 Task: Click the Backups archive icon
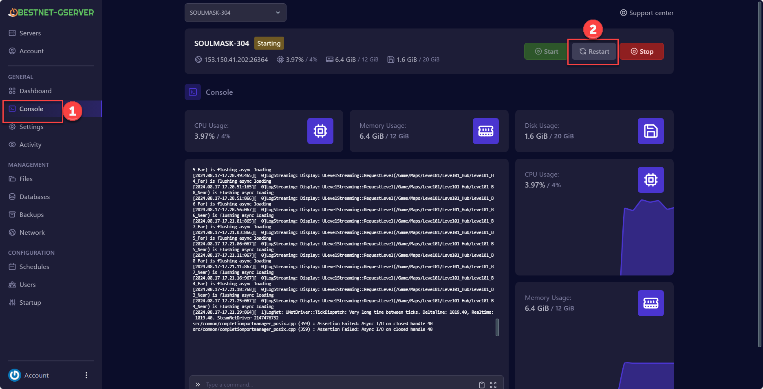point(12,214)
